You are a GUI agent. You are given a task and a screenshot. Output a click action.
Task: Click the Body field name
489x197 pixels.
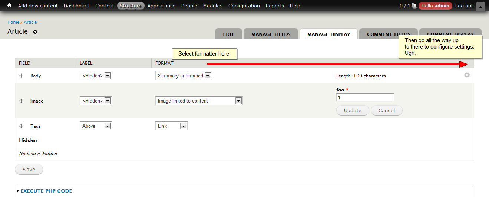[36, 76]
